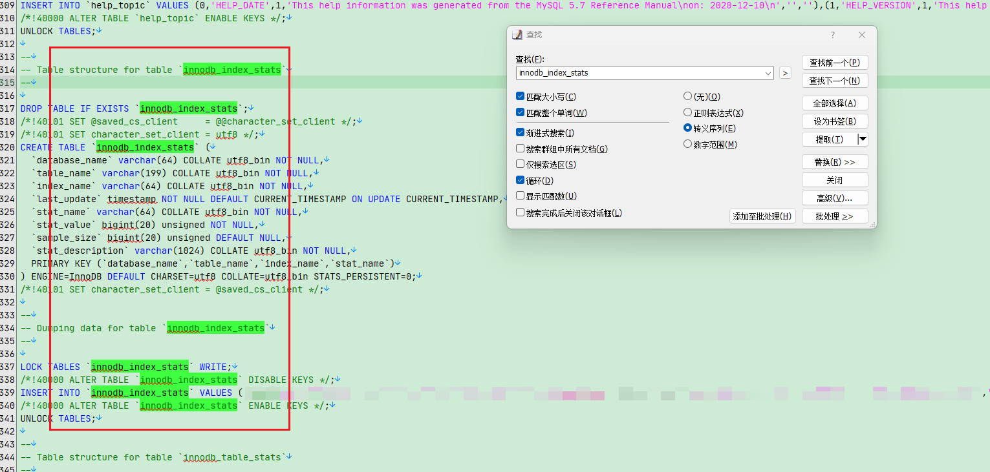Toggle 渐进式搜索(I) incremental search
This screenshot has width=990, height=472.
(545, 133)
